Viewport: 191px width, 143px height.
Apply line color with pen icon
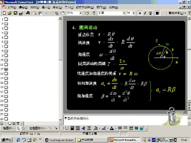(x=104, y=128)
